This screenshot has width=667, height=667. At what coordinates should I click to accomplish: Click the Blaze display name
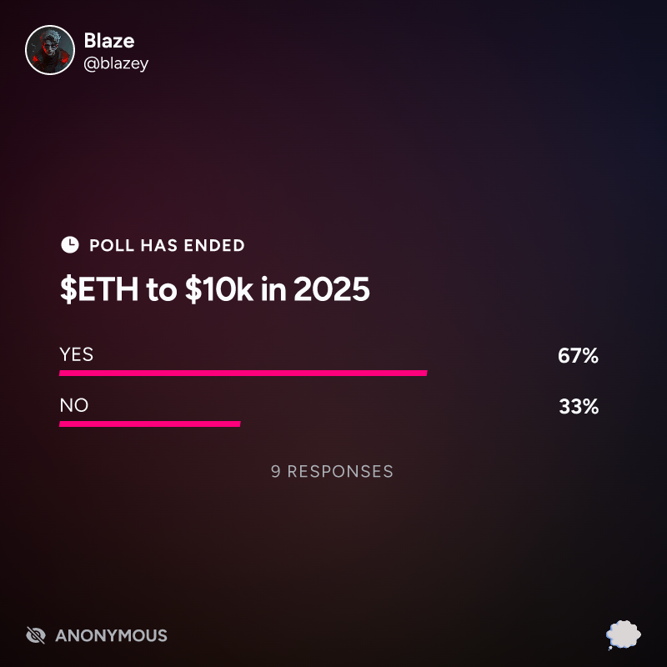[109, 41]
